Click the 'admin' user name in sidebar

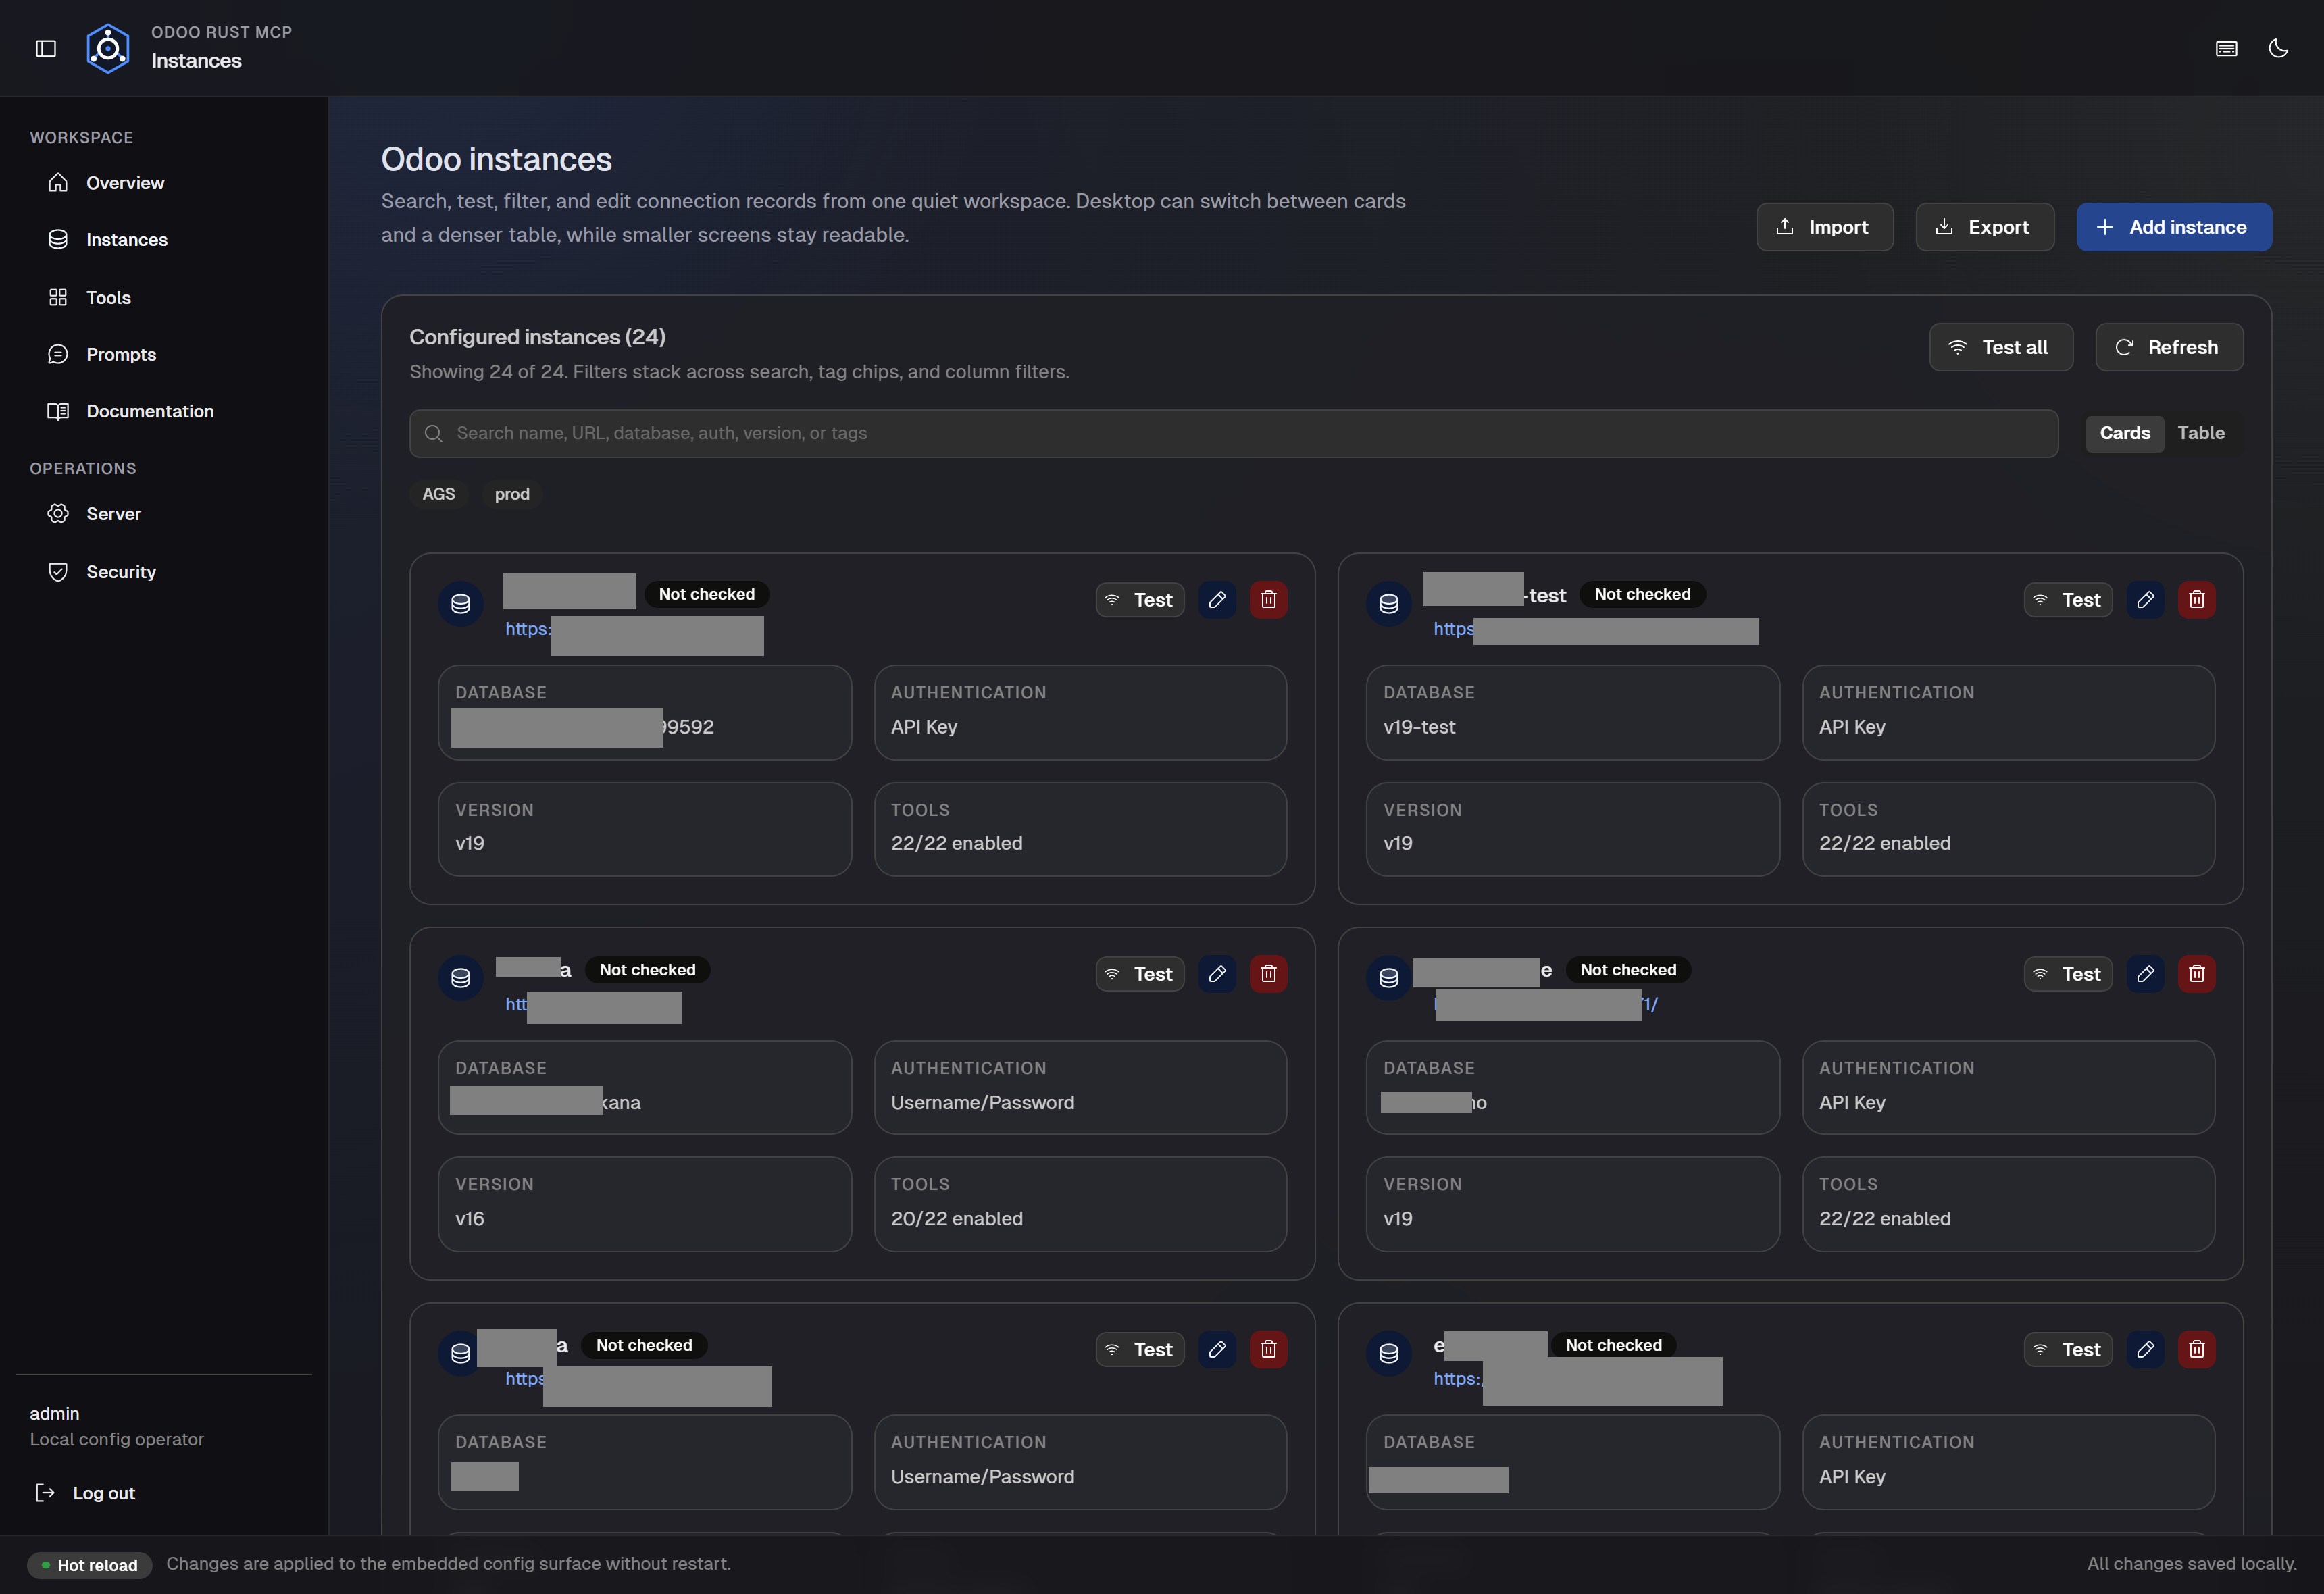pos(54,1413)
